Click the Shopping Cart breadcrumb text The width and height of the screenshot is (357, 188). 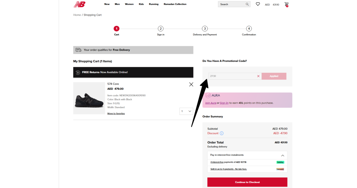point(93,15)
